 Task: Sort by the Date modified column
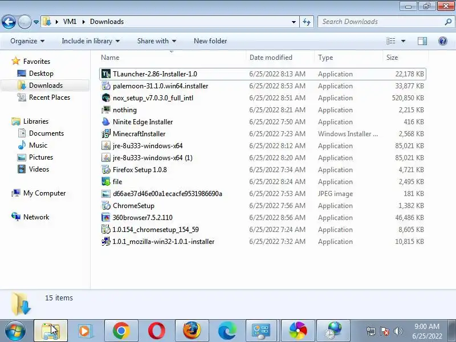(280, 58)
